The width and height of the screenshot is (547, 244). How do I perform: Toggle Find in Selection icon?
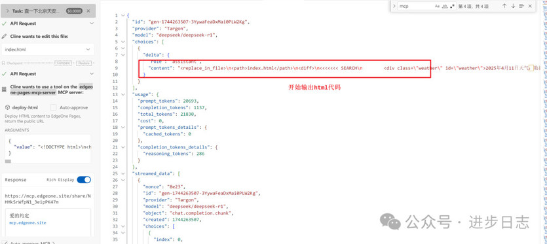[x=521, y=6]
